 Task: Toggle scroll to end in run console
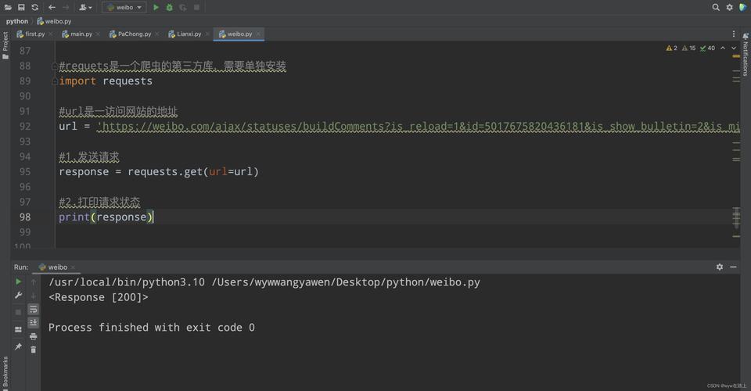(33, 322)
